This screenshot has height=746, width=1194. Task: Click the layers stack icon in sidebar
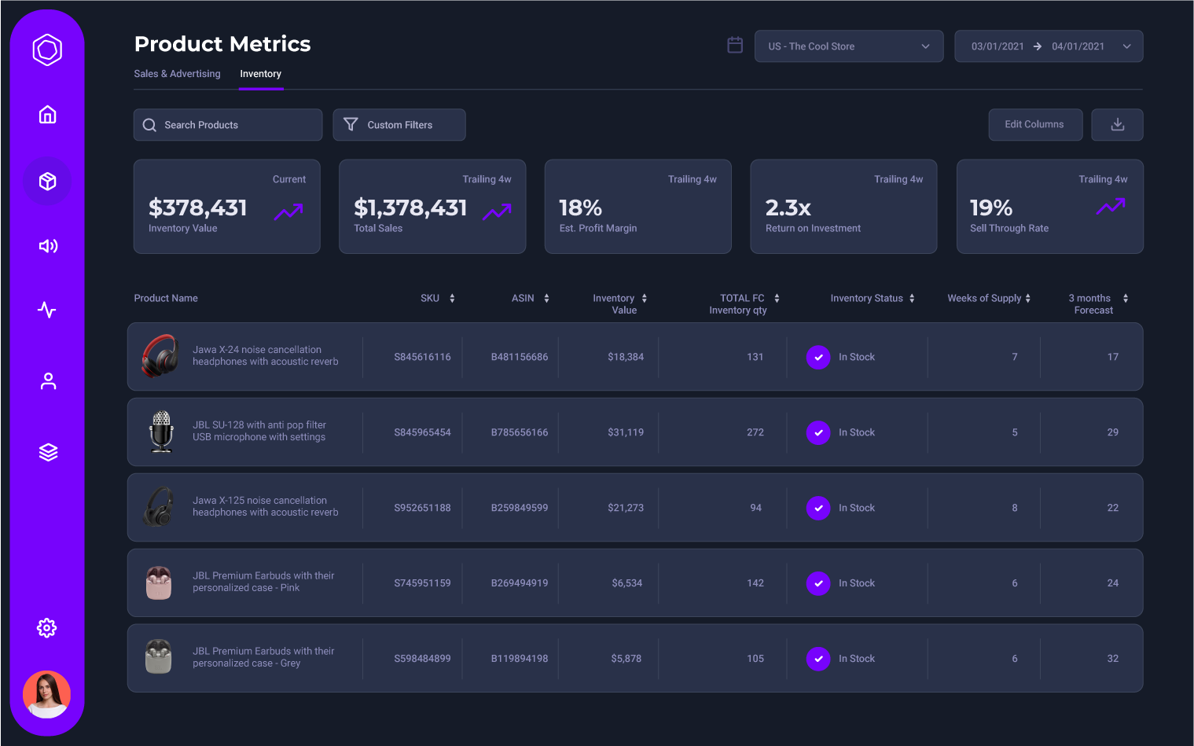(47, 452)
